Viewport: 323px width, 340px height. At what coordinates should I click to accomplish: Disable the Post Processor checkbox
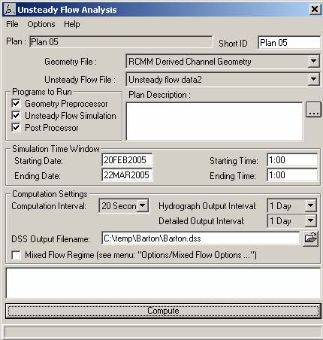[16, 127]
